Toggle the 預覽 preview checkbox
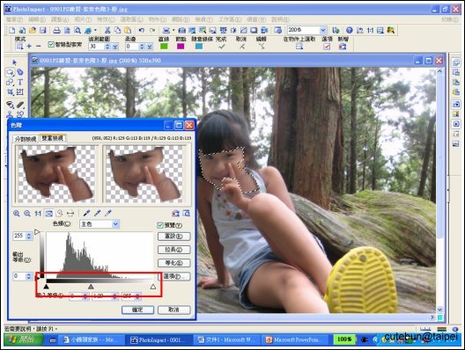 160,225
